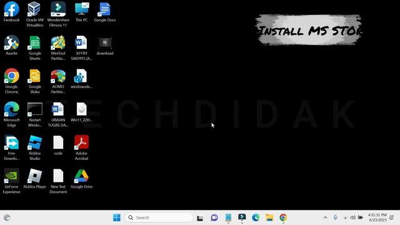This screenshot has width=400, height=225.
Task: Open Task View from the taskbar
Action: click(200, 218)
